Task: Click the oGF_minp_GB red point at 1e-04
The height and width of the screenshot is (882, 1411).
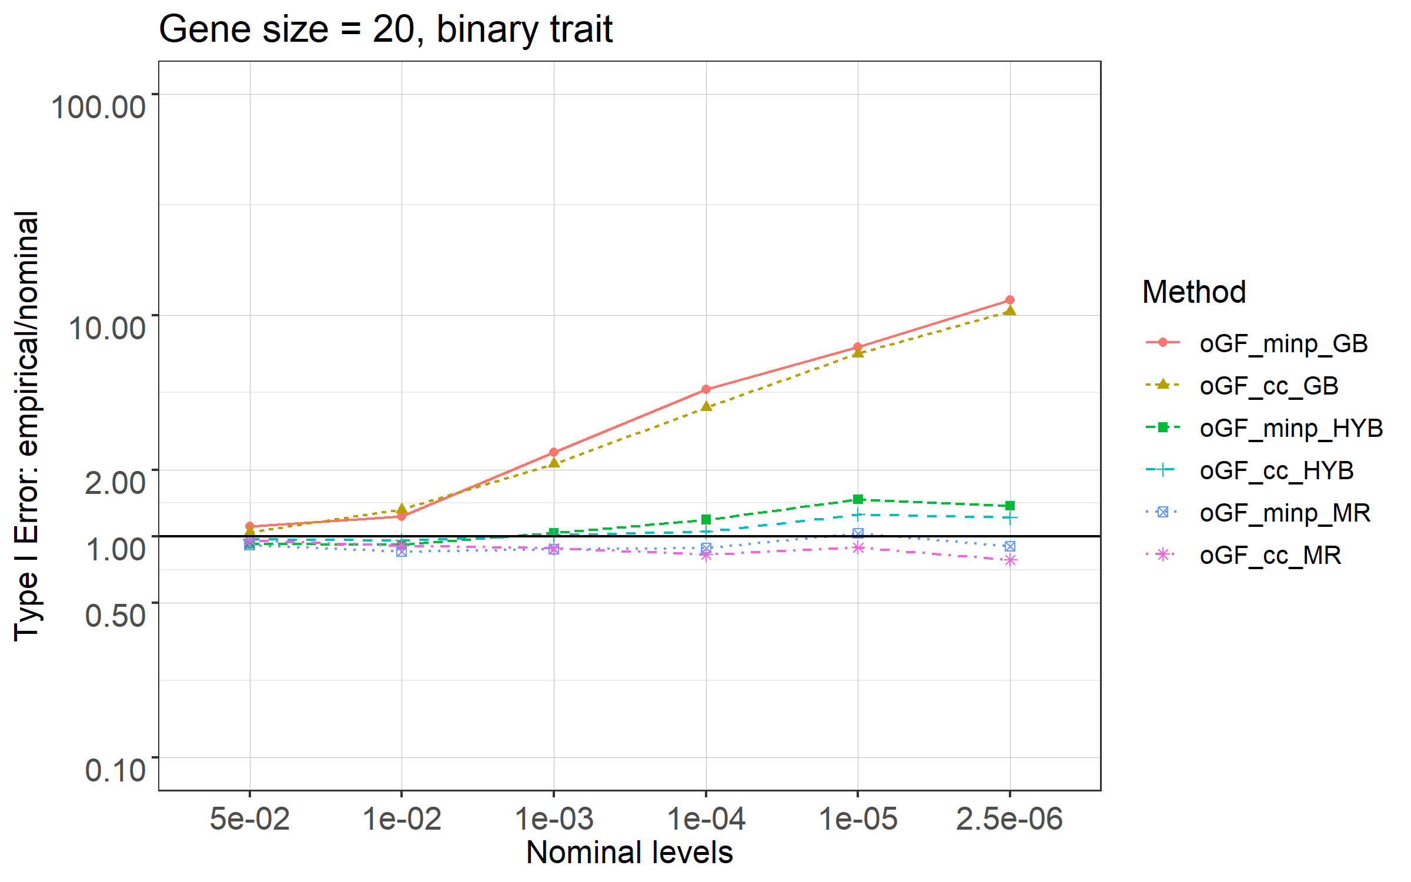Action: (x=706, y=389)
